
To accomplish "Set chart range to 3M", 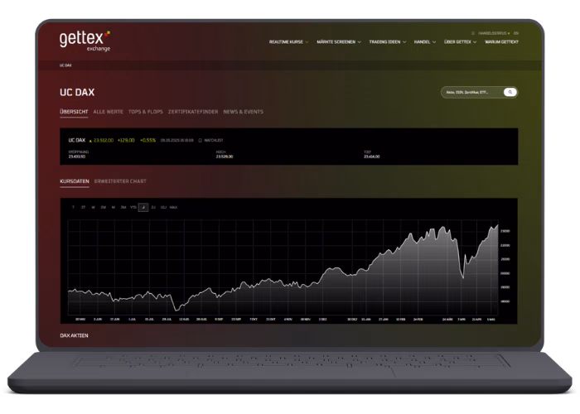I will coord(123,207).
